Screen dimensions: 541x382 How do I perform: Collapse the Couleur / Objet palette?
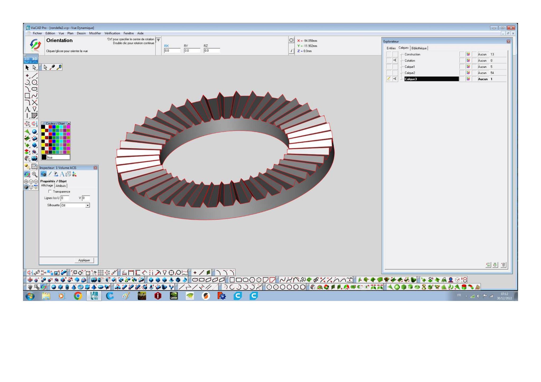point(69,123)
